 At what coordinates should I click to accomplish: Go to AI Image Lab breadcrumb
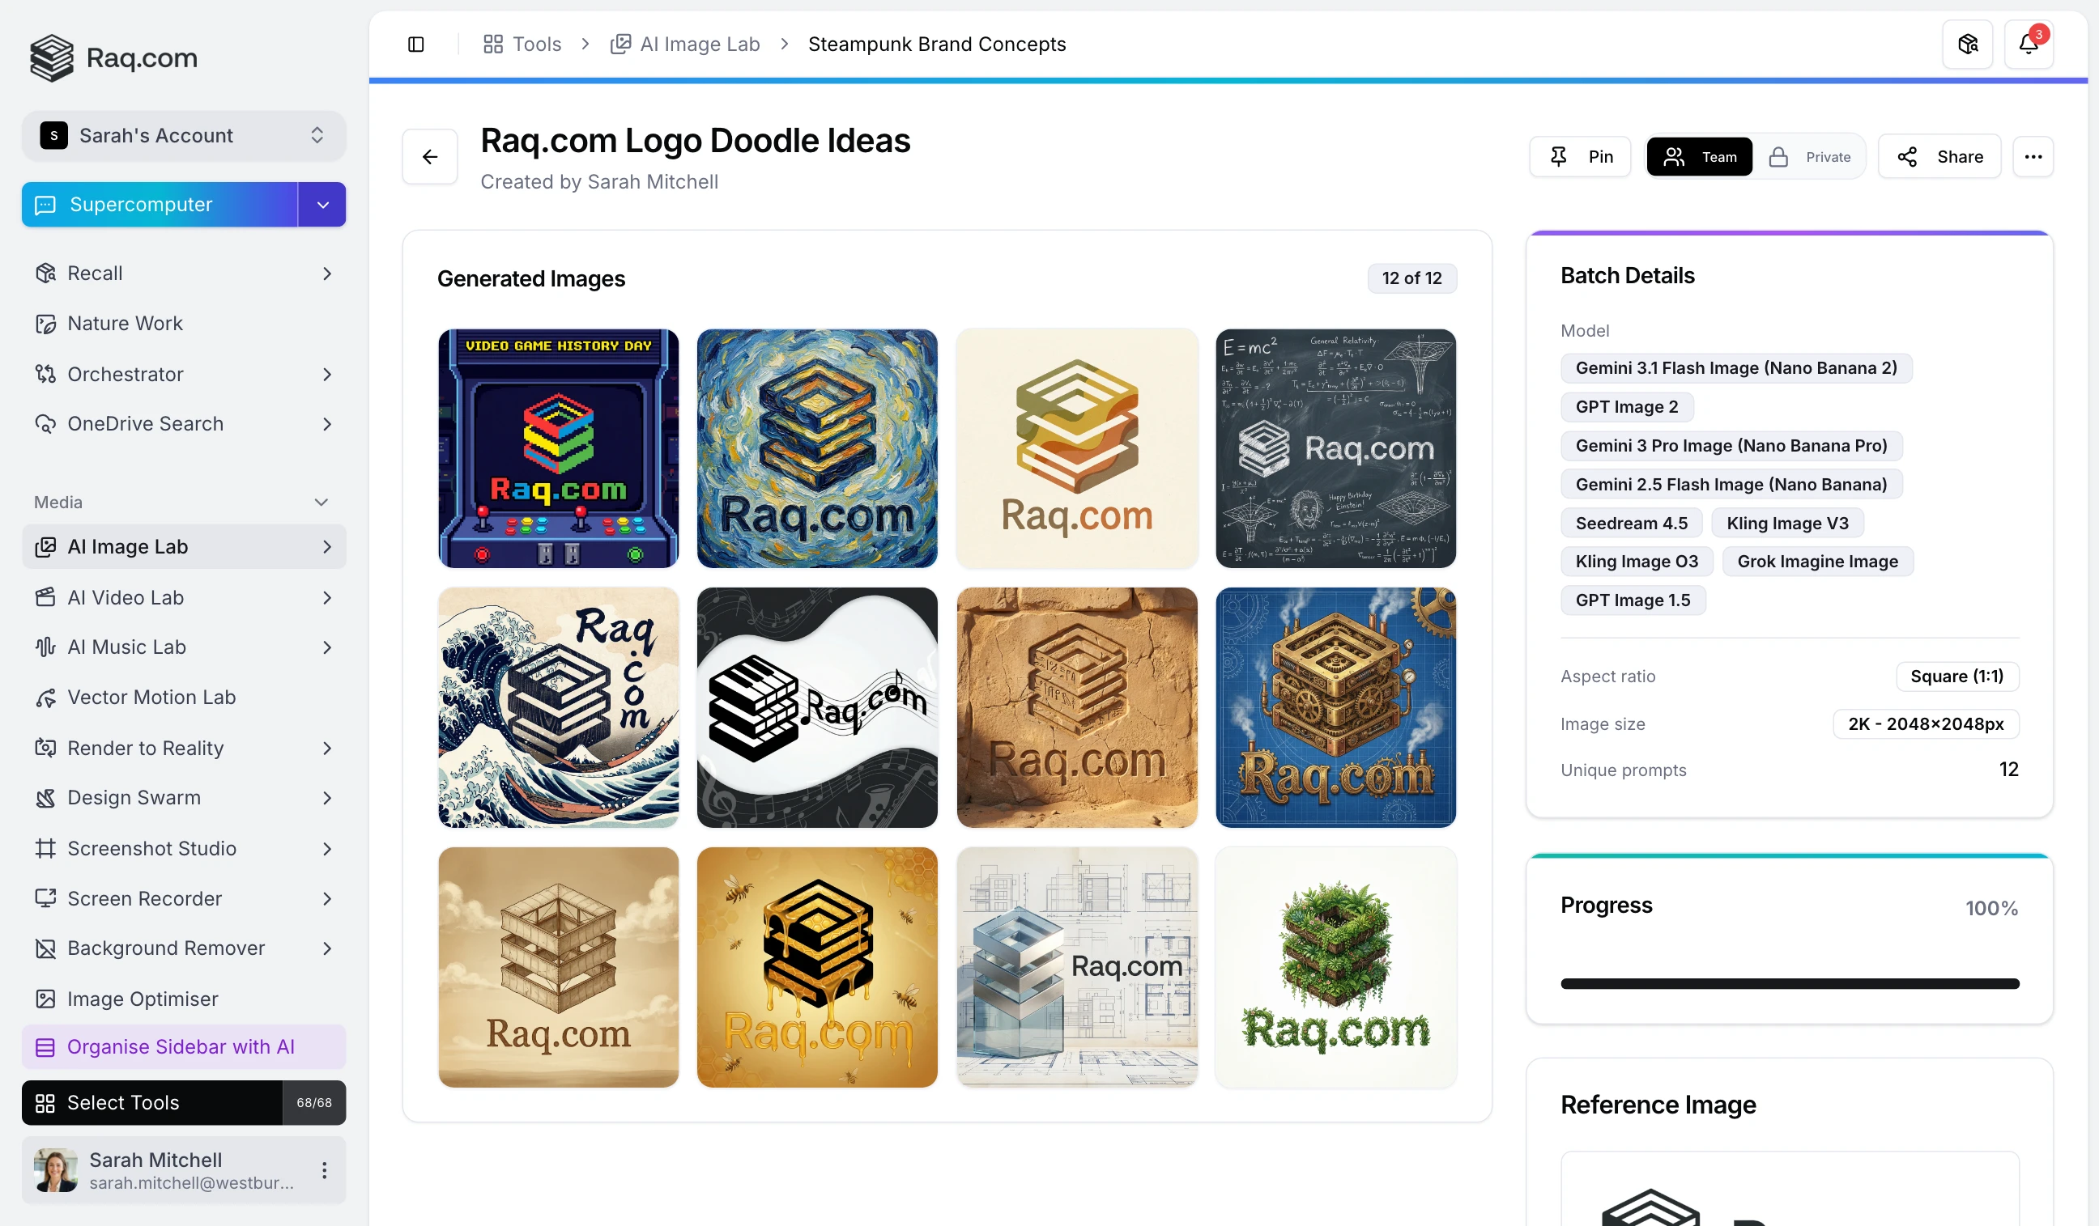click(684, 45)
